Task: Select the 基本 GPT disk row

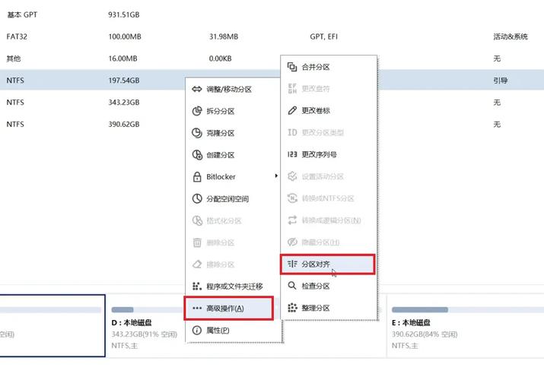Action: (x=272, y=14)
